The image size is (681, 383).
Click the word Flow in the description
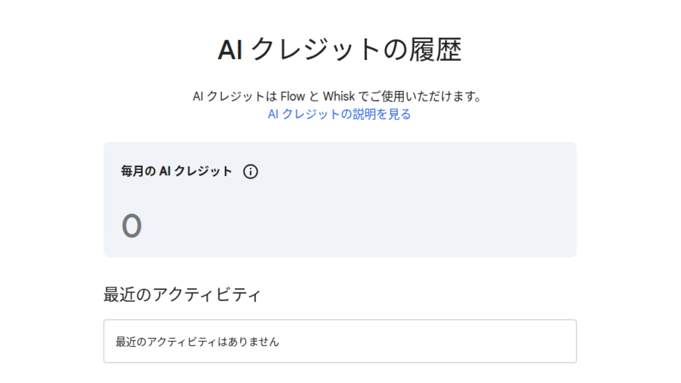[292, 97]
